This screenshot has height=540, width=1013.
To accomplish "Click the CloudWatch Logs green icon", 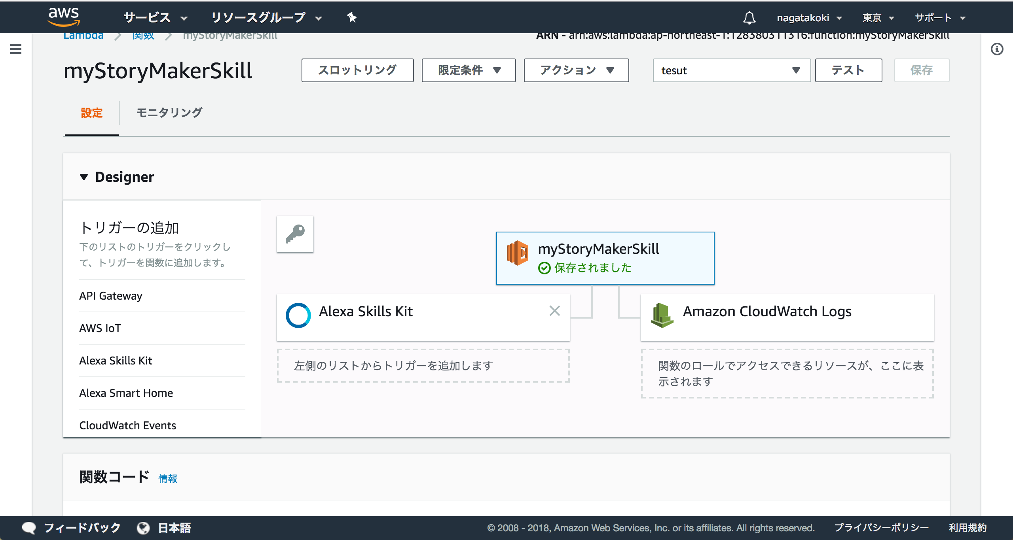I will (x=662, y=315).
